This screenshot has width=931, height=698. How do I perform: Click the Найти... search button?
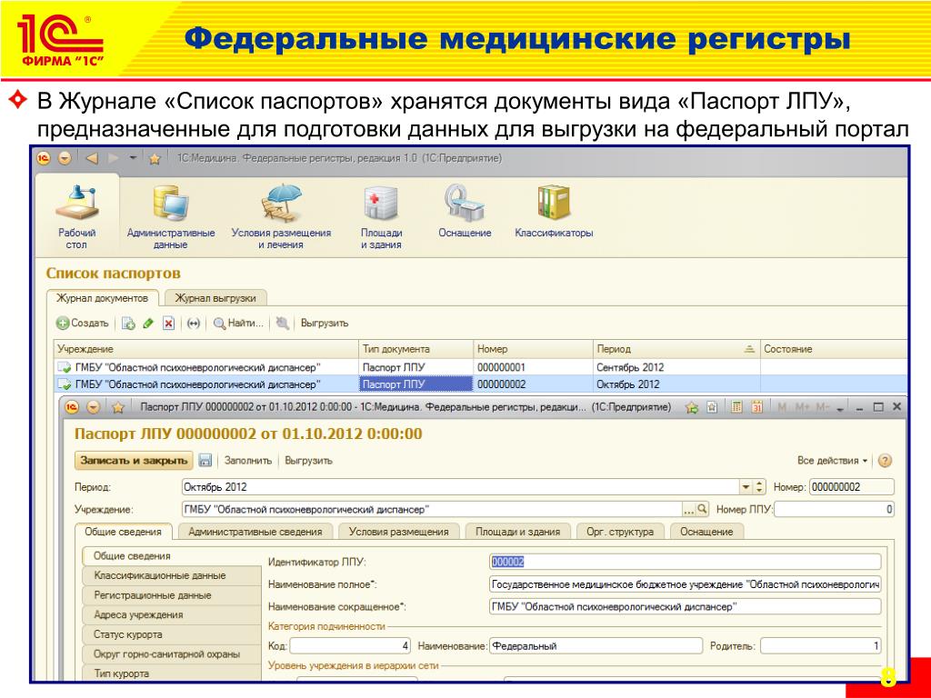click(238, 324)
